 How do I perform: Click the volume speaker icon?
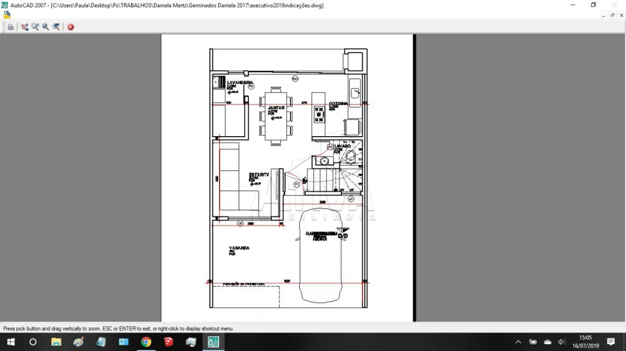[562, 342]
